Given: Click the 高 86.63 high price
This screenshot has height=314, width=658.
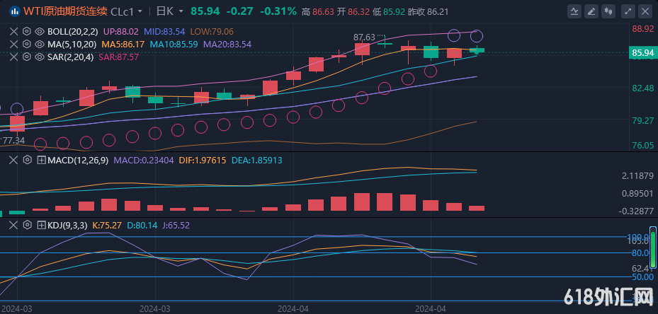Looking at the screenshot, I should coord(317,12).
